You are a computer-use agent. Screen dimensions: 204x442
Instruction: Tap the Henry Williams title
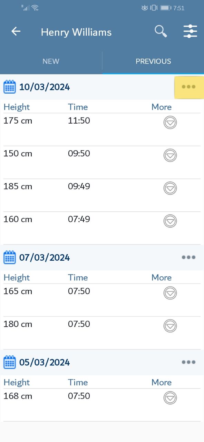(76, 32)
